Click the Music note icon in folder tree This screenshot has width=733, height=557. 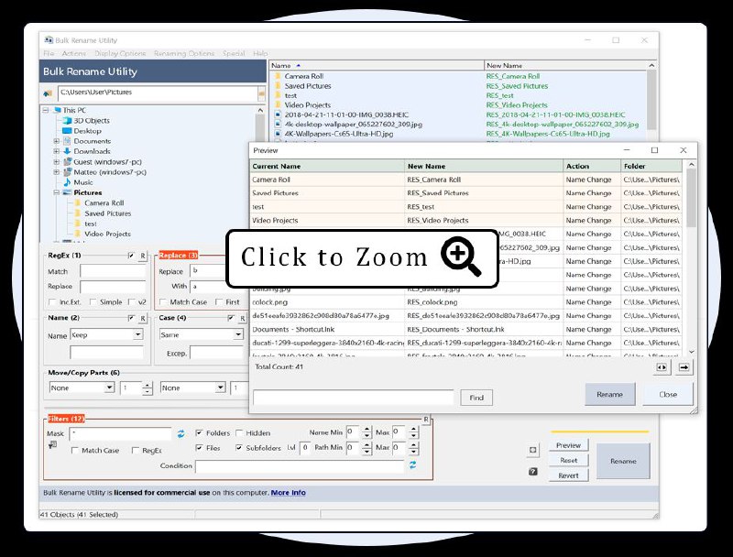click(x=67, y=182)
